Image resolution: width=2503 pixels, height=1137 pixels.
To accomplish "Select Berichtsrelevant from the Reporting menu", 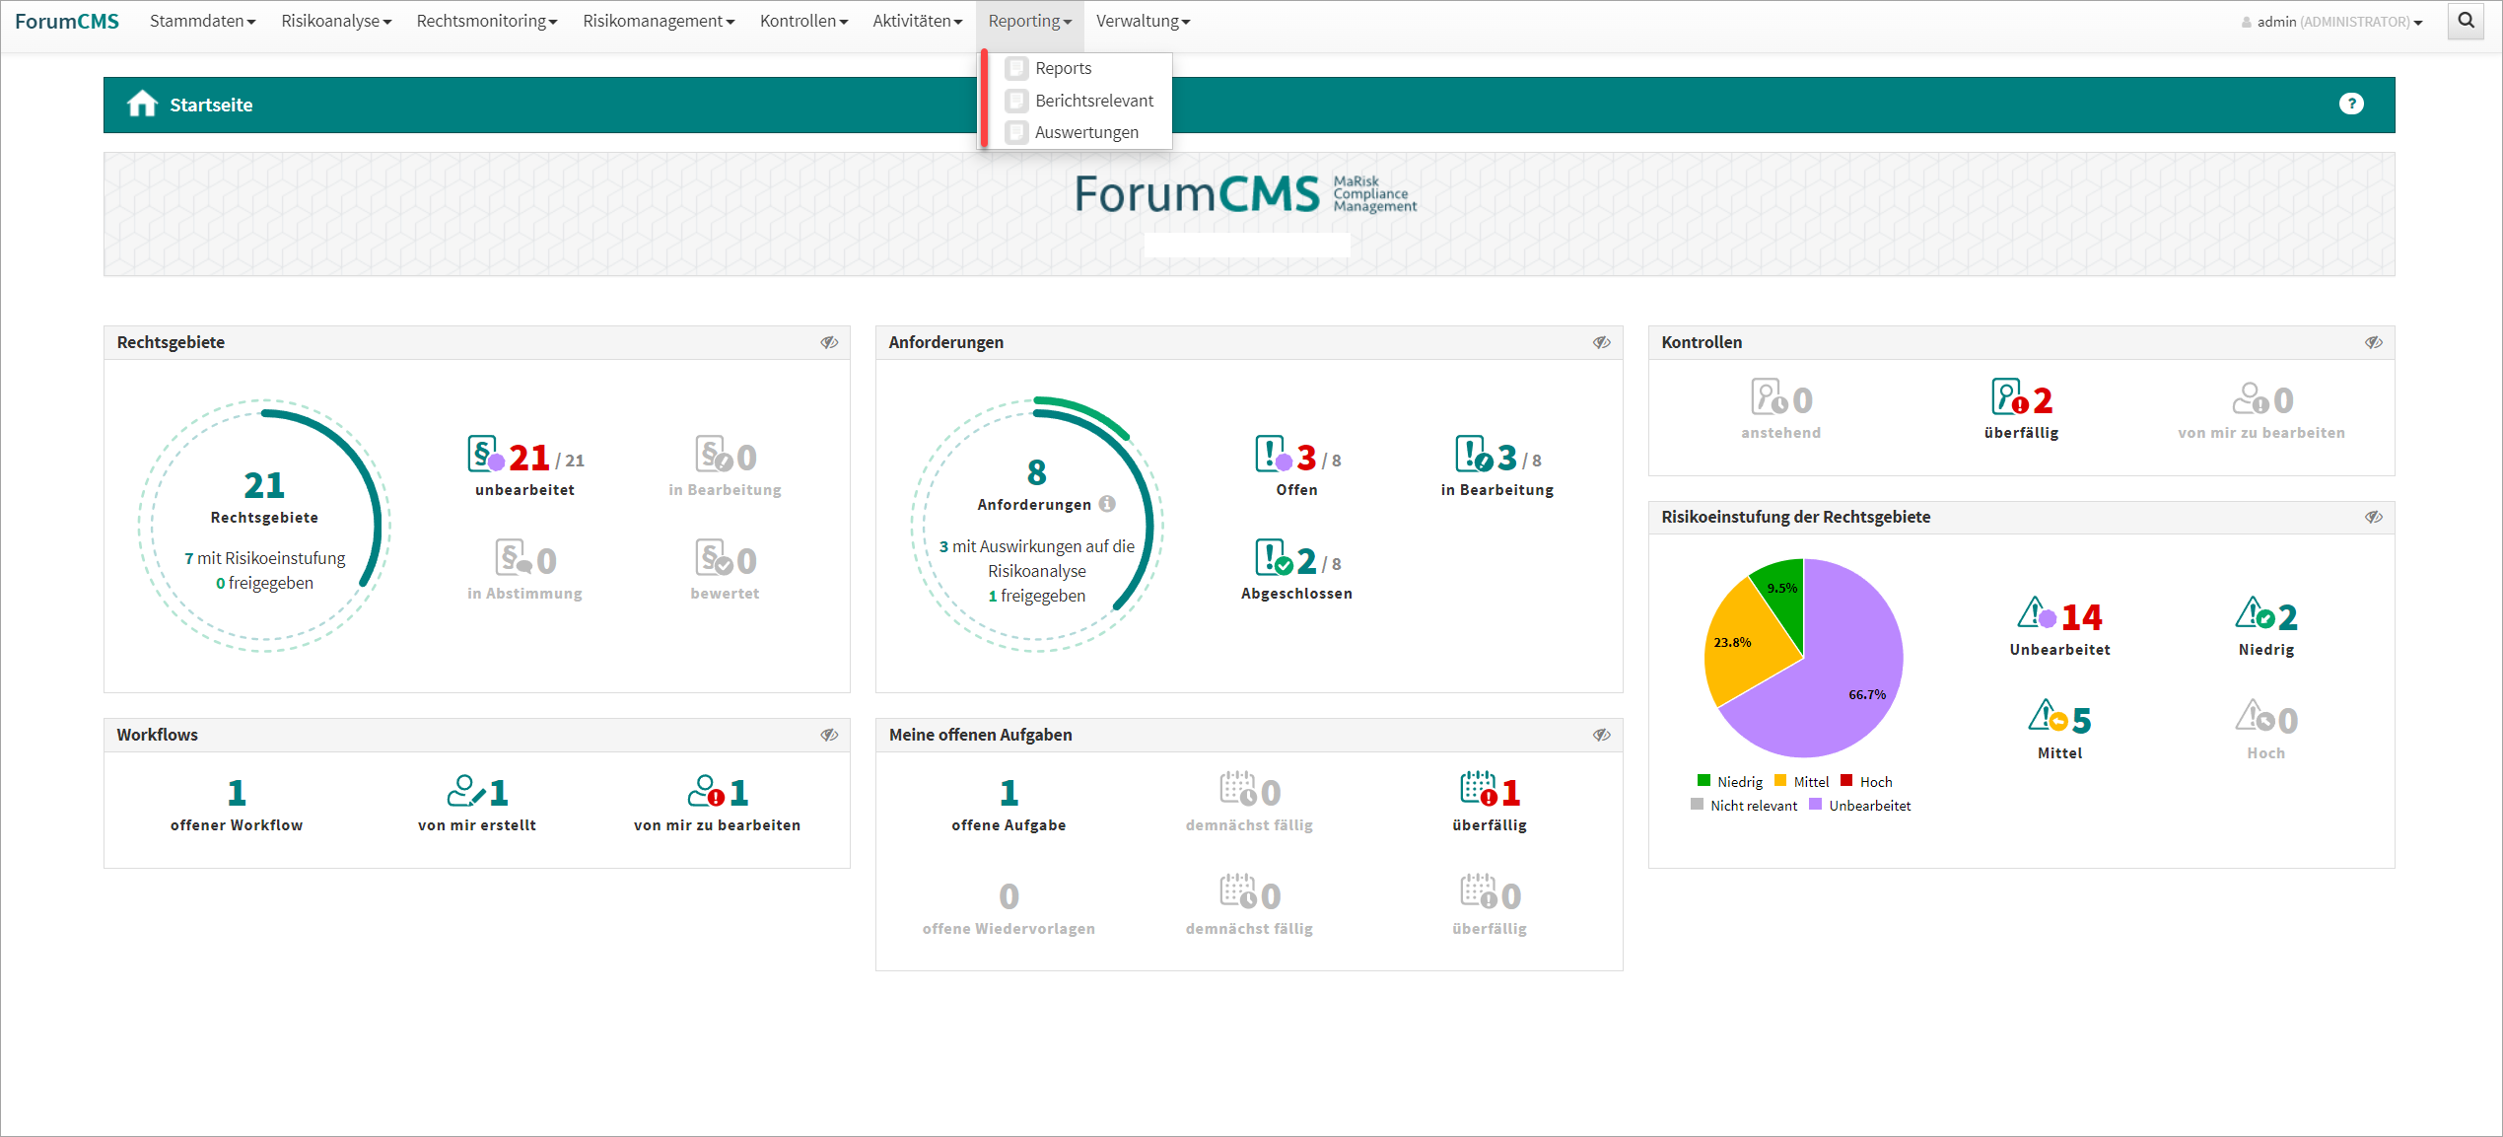I will tap(1093, 101).
